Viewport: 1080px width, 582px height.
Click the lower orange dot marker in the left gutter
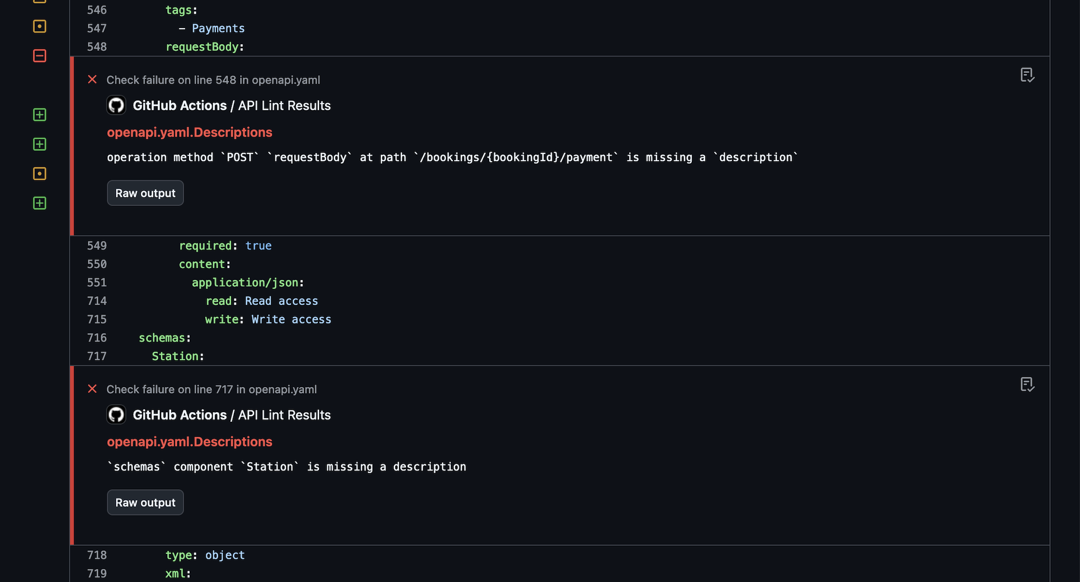[39, 173]
